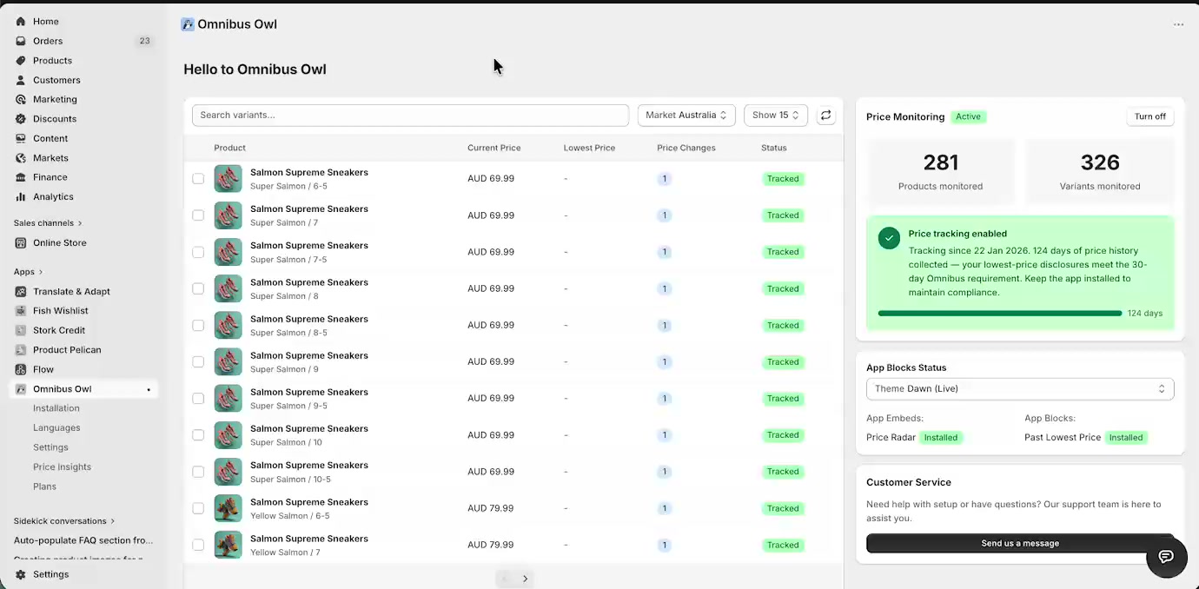Open the Market Australia dropdown
Screen dimensions: 1199x589
(686, 115)
